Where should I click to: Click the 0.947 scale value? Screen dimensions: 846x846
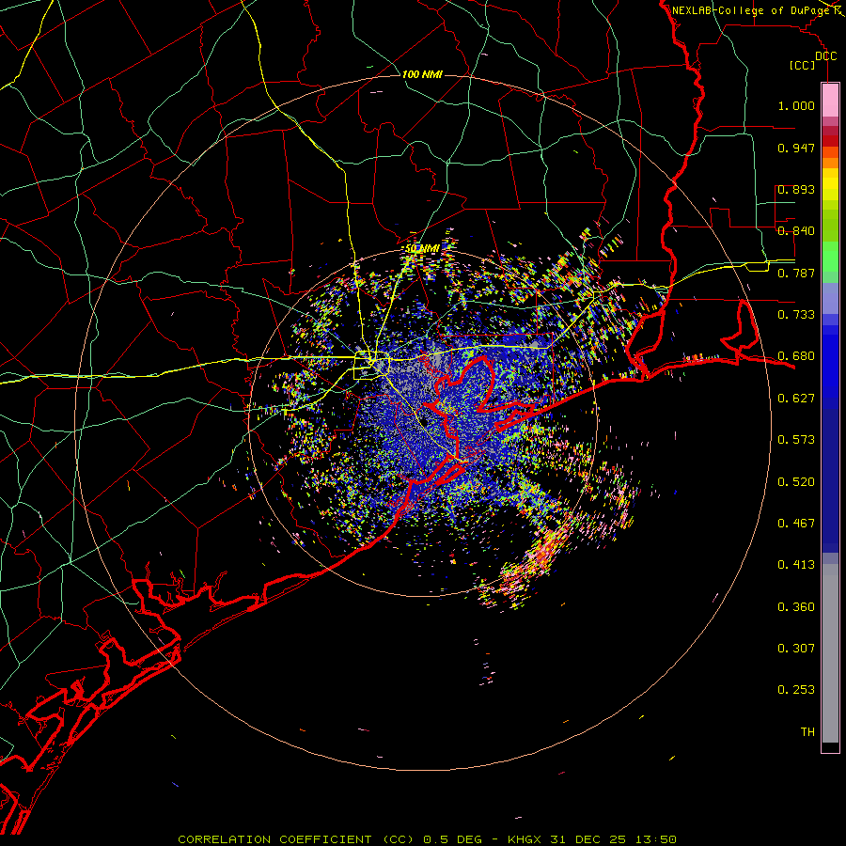[x=796, y=148]
